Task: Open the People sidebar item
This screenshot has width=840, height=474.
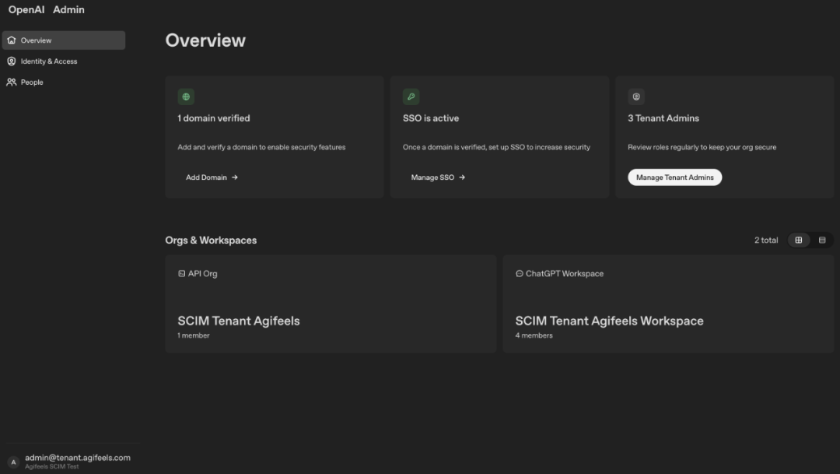Action: click(x=63, y=82)
